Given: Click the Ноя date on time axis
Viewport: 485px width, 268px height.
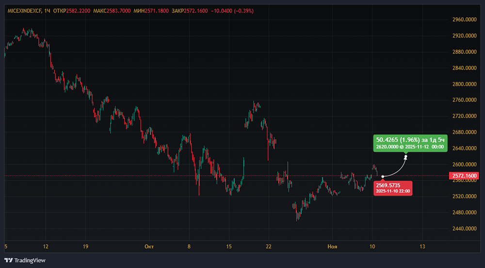Looking at the screenshot, I should (332, 247).
